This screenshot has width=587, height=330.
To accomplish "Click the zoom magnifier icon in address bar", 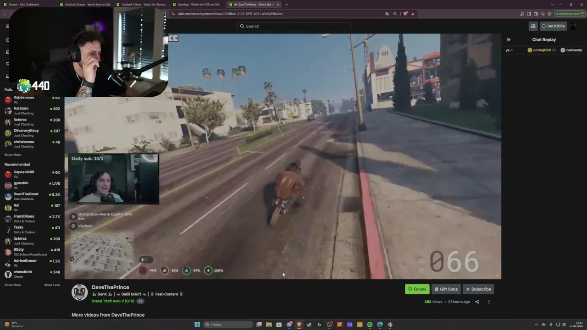I will tap(395, 14).
